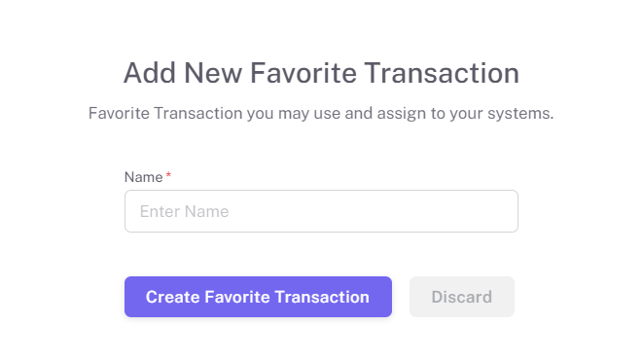Click the word 'Transaction' in the heading
The height and width of the screenshot is (361, 643).
(x=442, y=73)
